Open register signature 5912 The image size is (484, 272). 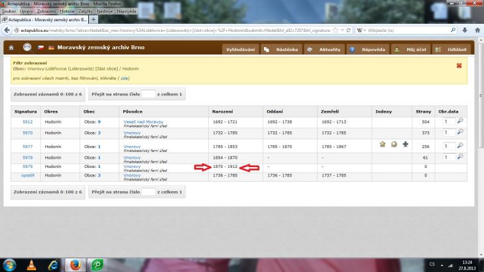click(27, 122)
